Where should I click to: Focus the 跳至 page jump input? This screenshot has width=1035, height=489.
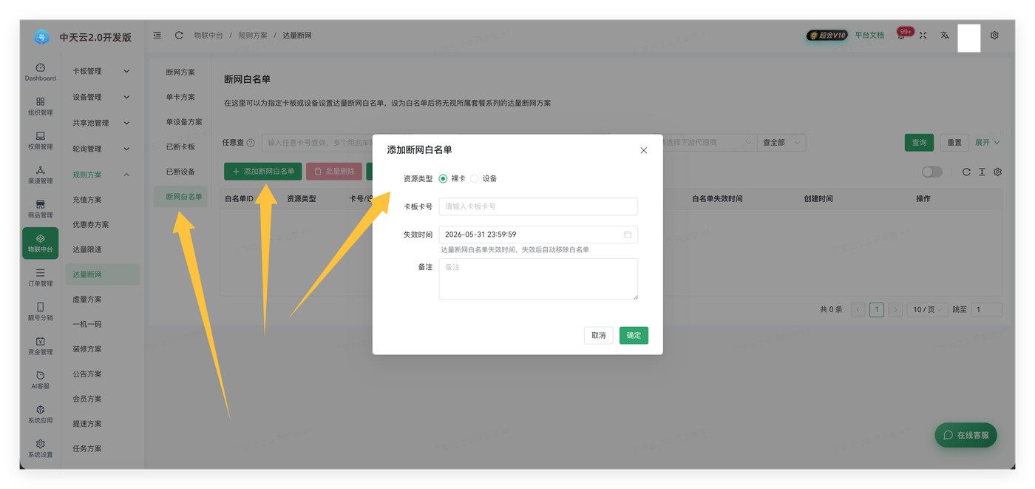click(987, 310)
